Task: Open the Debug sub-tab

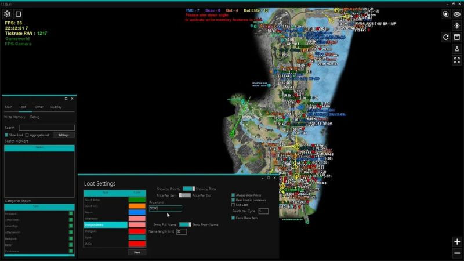Action: pyautogui.click(x=35, y=117)
